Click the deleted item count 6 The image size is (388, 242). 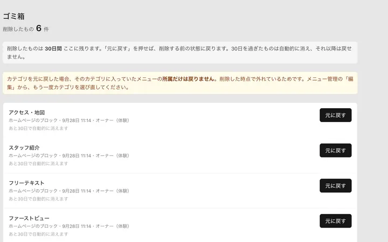coord(39,28)
